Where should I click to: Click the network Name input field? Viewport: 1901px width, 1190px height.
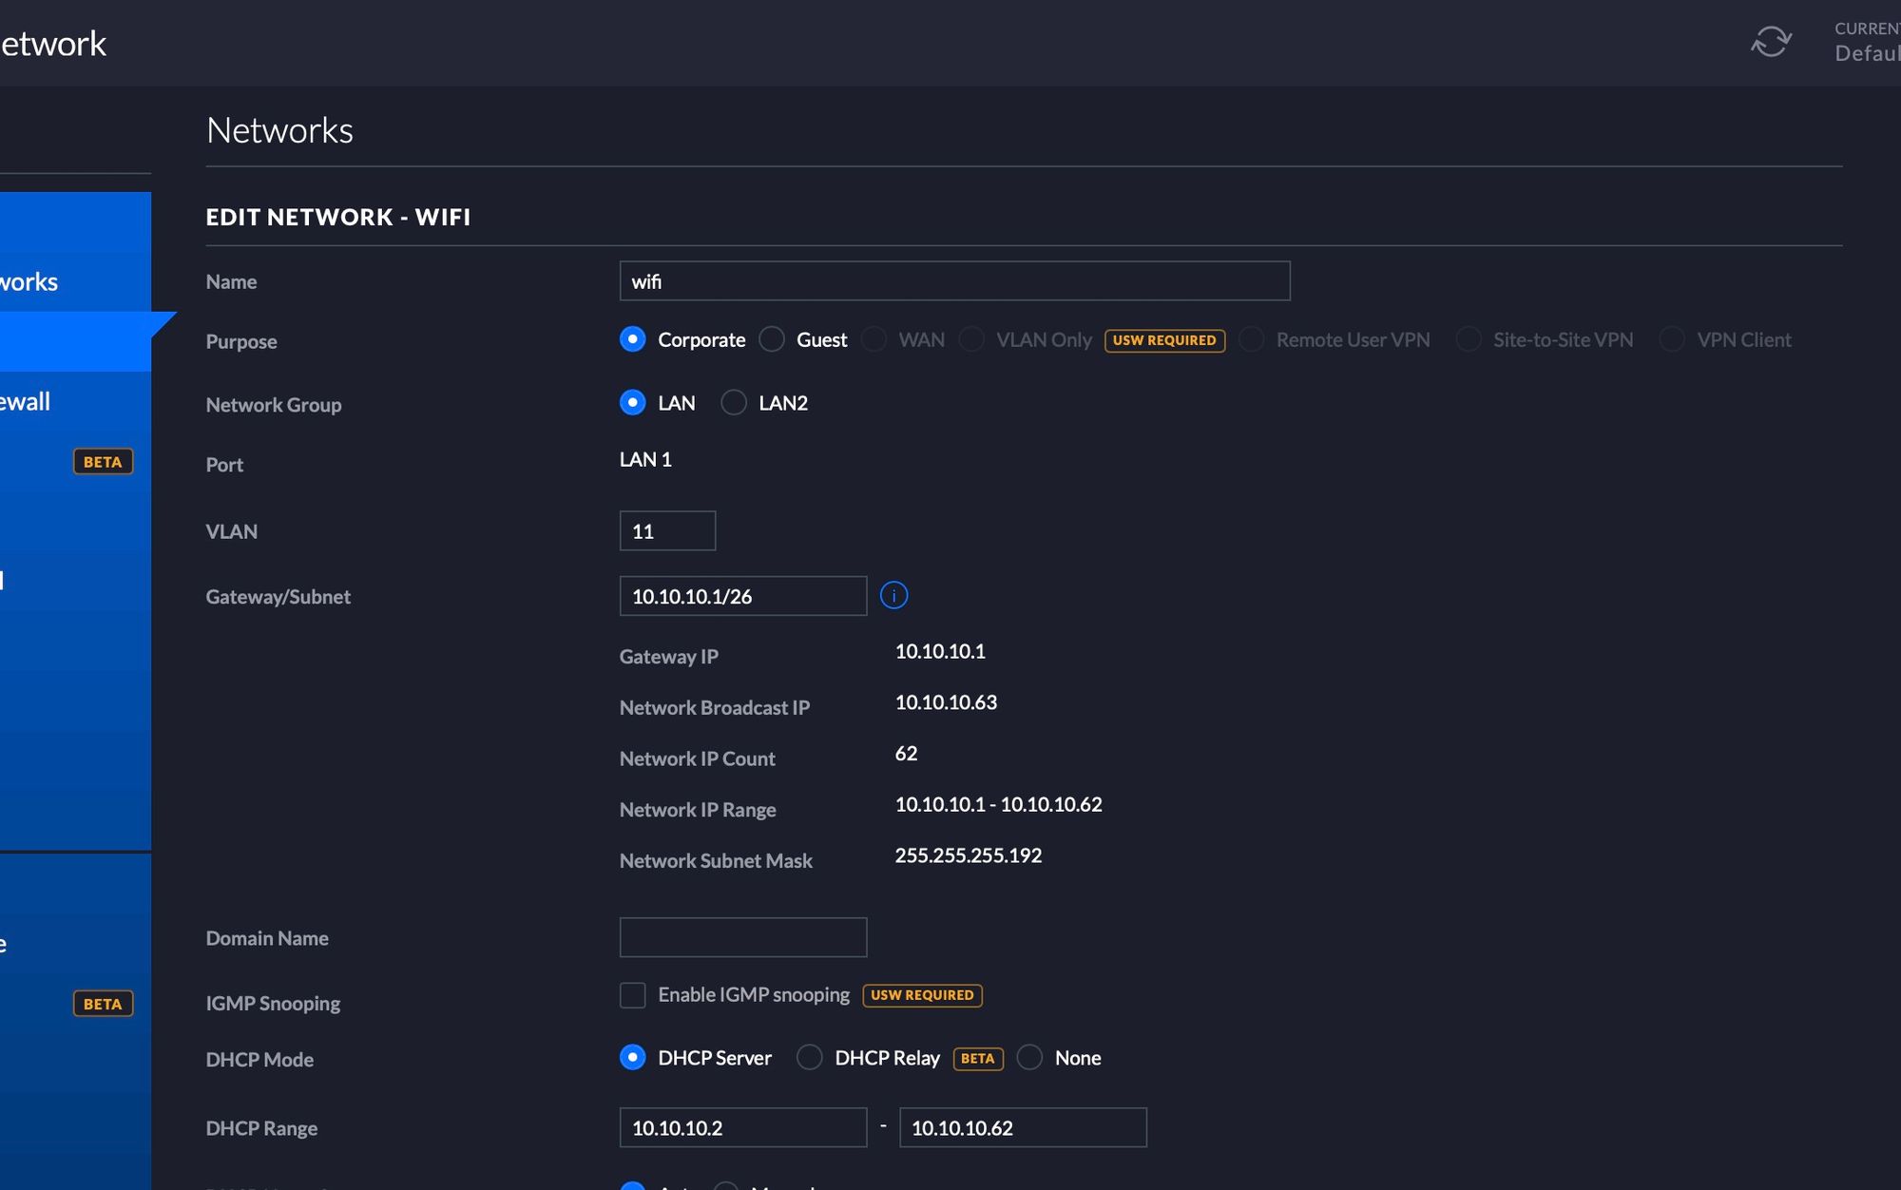point(953,281)
